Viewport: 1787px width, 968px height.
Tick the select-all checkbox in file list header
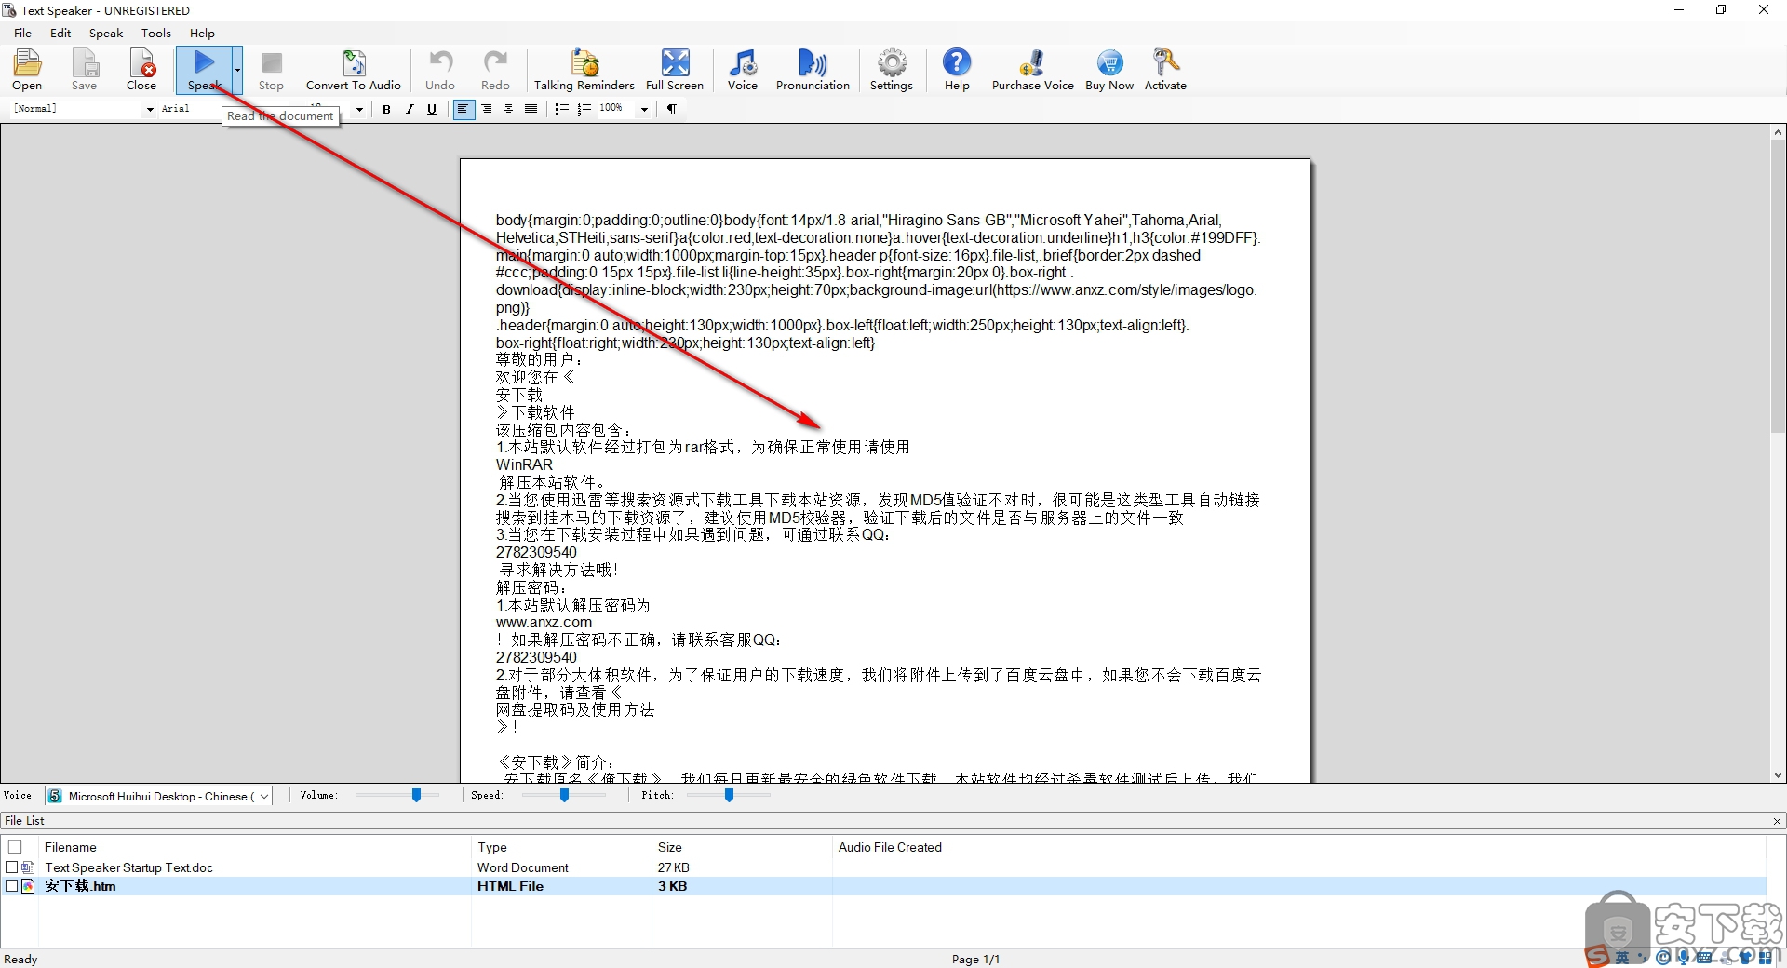[15, 847]
